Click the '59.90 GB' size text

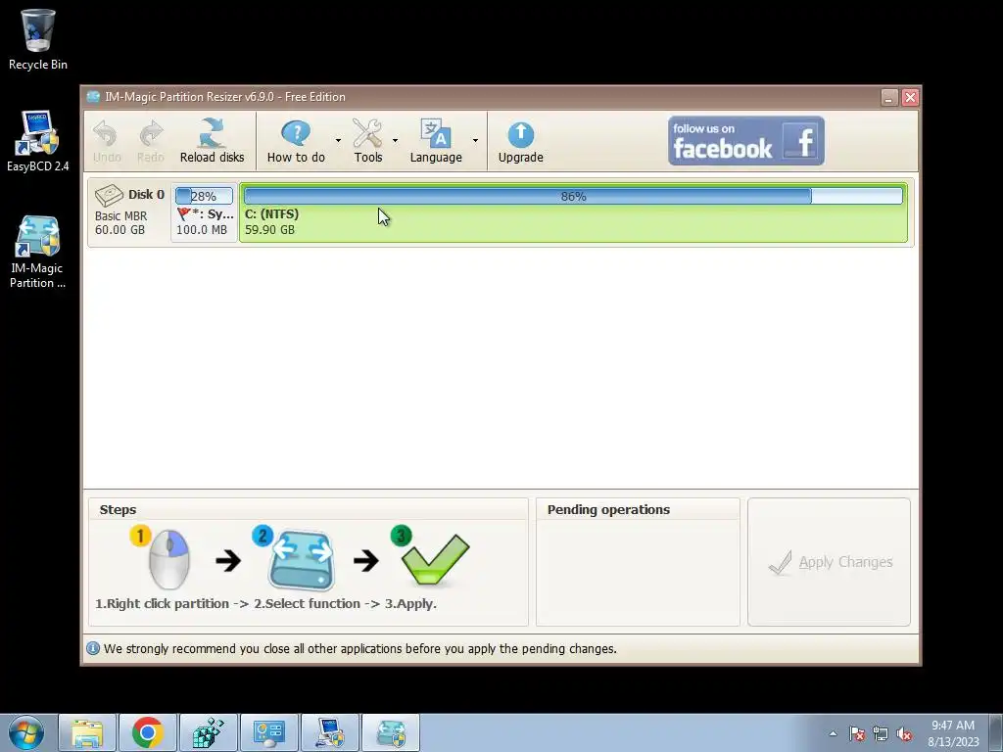(270, 229)
